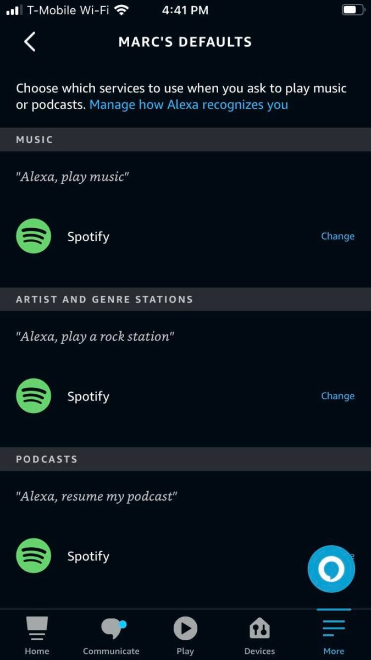Tap the Spotify logo under Podcasts
The width and height of the screenshot is (371, 660).
click(x=34, y=555)
